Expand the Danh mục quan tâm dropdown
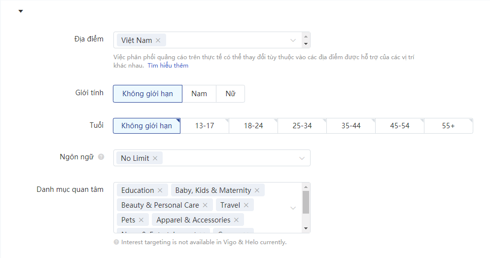Screen dimensions: 490x258 click(x=293, y=208)
